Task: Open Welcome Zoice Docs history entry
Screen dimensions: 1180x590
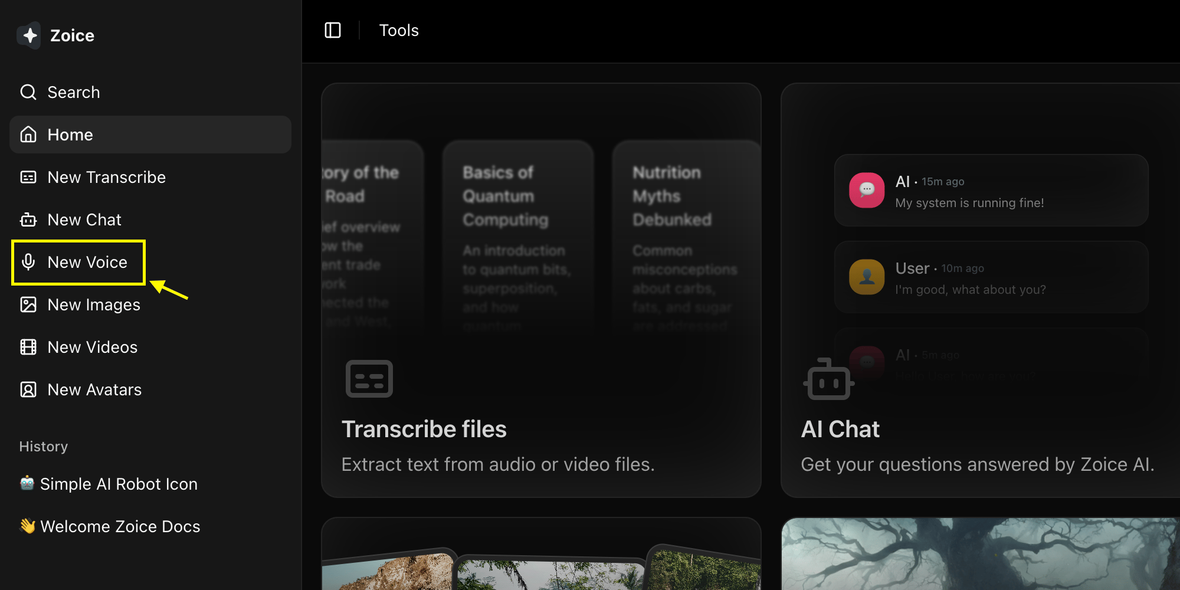Action: click(150, 526)
